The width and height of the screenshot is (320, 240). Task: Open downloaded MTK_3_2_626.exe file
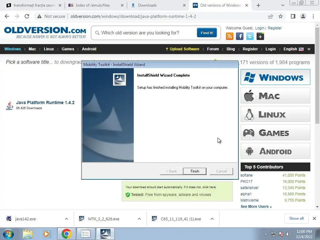coord(103,219)
